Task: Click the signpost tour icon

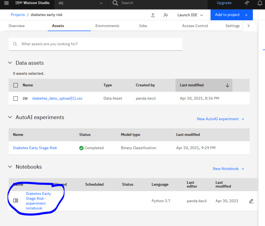Action: pos(247,3)
